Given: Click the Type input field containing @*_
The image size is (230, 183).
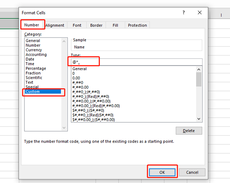Looking at the screenshot, I should (x=136, y=62).
